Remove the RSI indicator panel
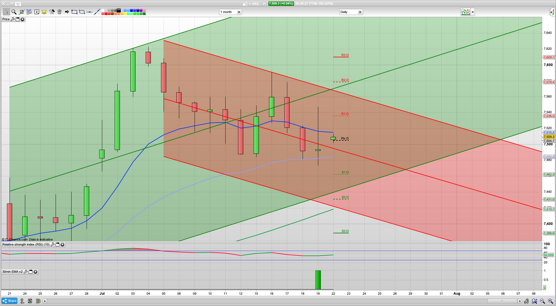Image resolution: width=556 pixels, height=306 pixels. coord(62,244)
